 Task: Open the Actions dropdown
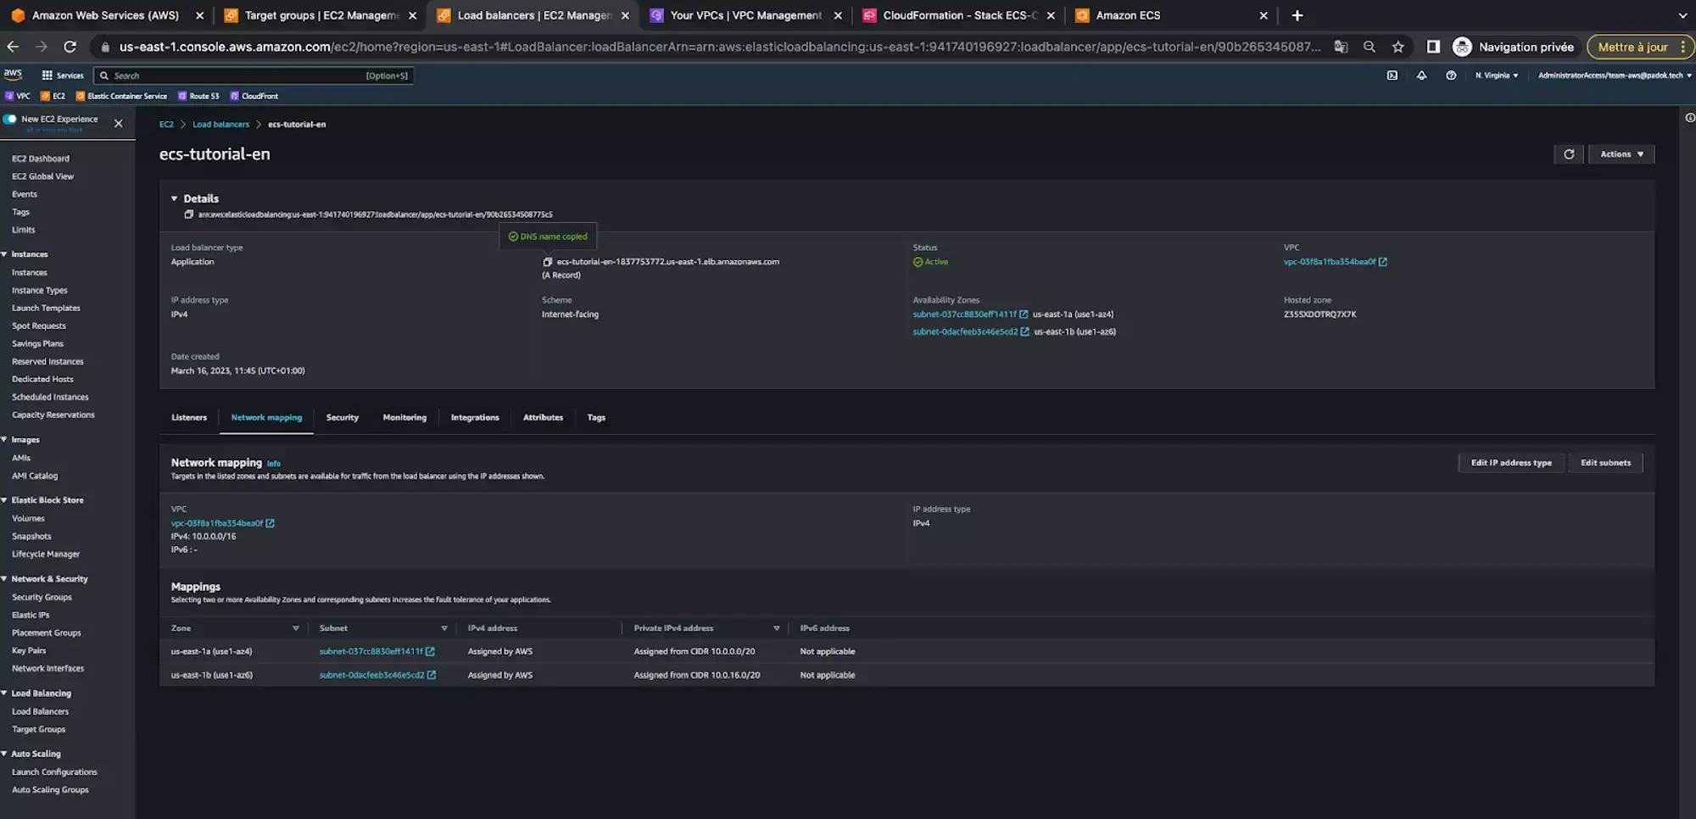click(1621, 154)
